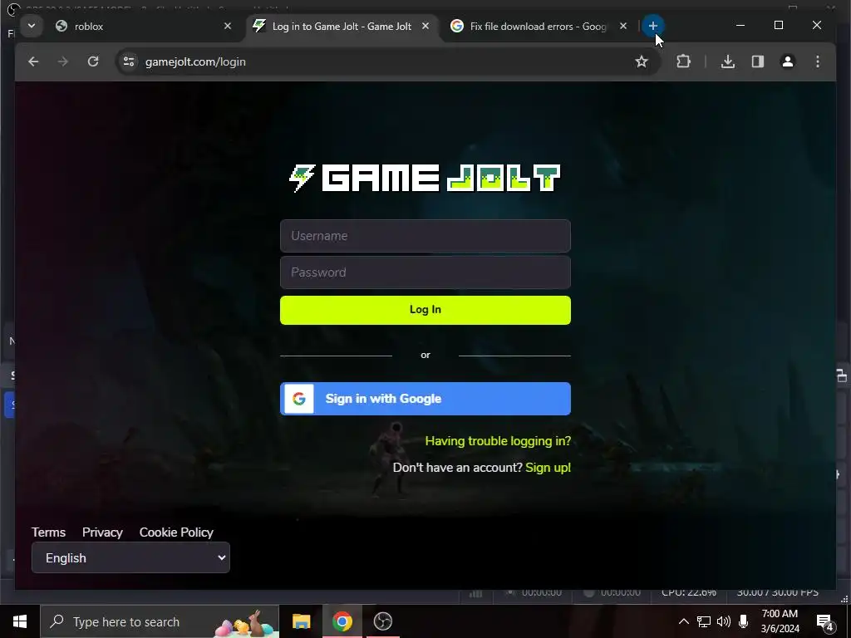
Task: Expand the tab search dropdown arrow
Action: click(x=32, y=26)
